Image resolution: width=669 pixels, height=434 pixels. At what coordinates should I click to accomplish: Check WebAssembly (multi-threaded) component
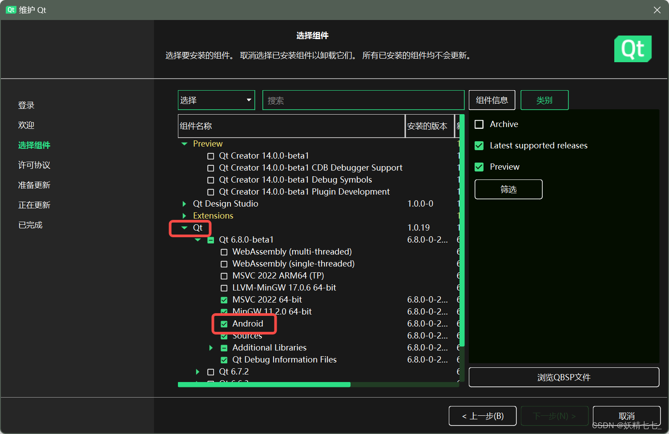tap(224, 252)
